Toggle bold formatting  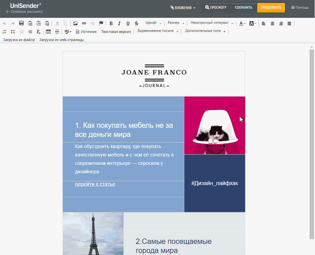(x=111, y=24)
